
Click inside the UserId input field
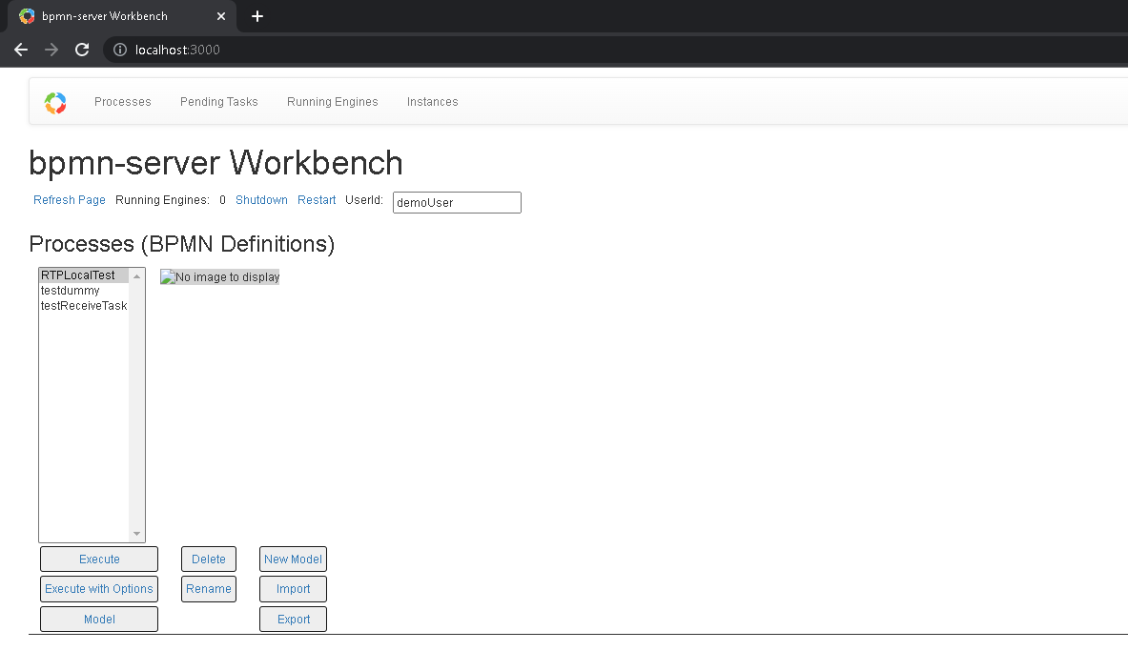tap(456, 202)
